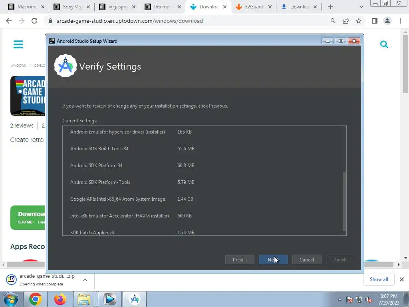Open Windows Explorer from the taskbar
The width and height of the screenshot is (409, 307).
[x=84, y=299]
